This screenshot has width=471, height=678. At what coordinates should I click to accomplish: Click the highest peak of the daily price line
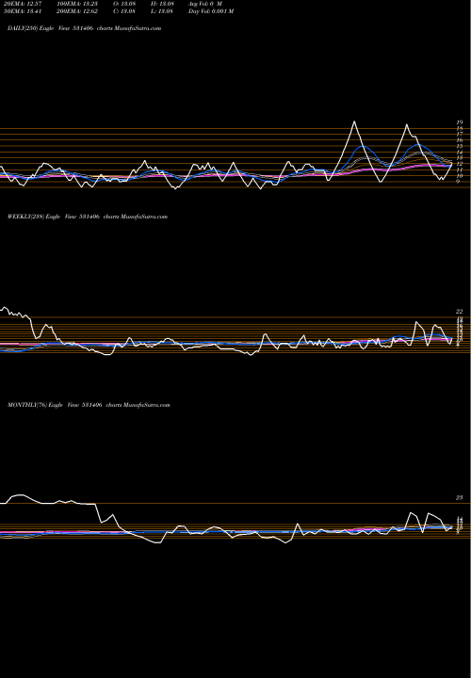point(354,121)
